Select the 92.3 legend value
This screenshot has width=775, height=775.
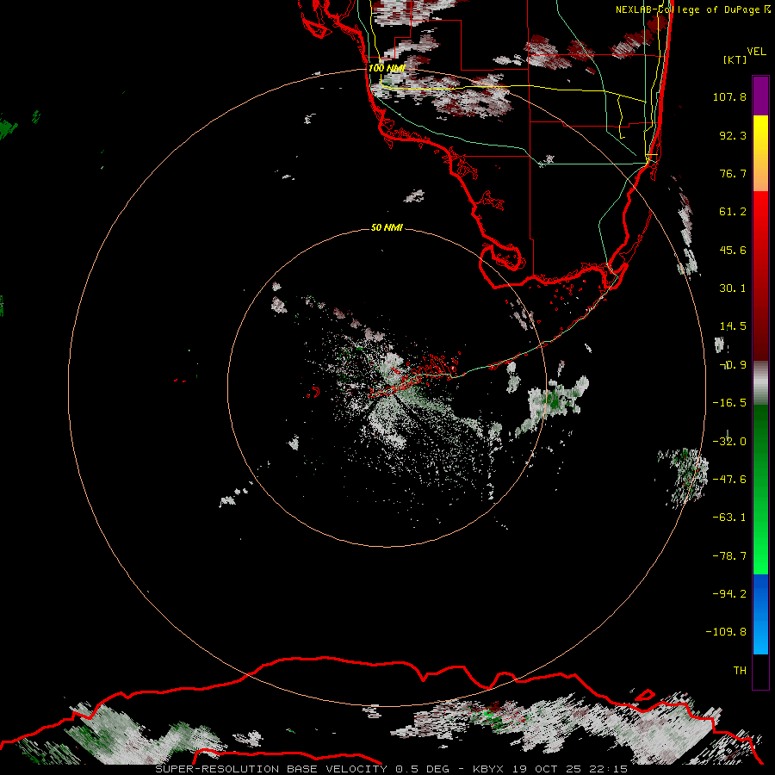(733, 135)
